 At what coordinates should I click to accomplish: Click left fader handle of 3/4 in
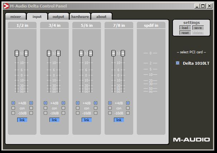coord(49,53)
